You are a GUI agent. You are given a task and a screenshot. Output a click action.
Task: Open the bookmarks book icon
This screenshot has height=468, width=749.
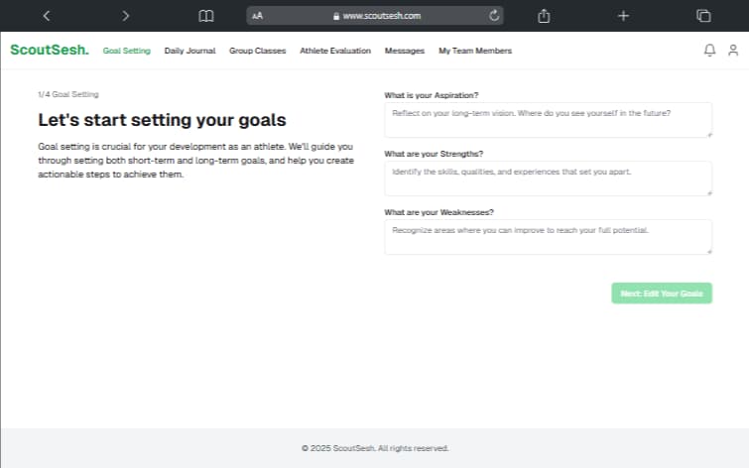click(x=205, y=16)
